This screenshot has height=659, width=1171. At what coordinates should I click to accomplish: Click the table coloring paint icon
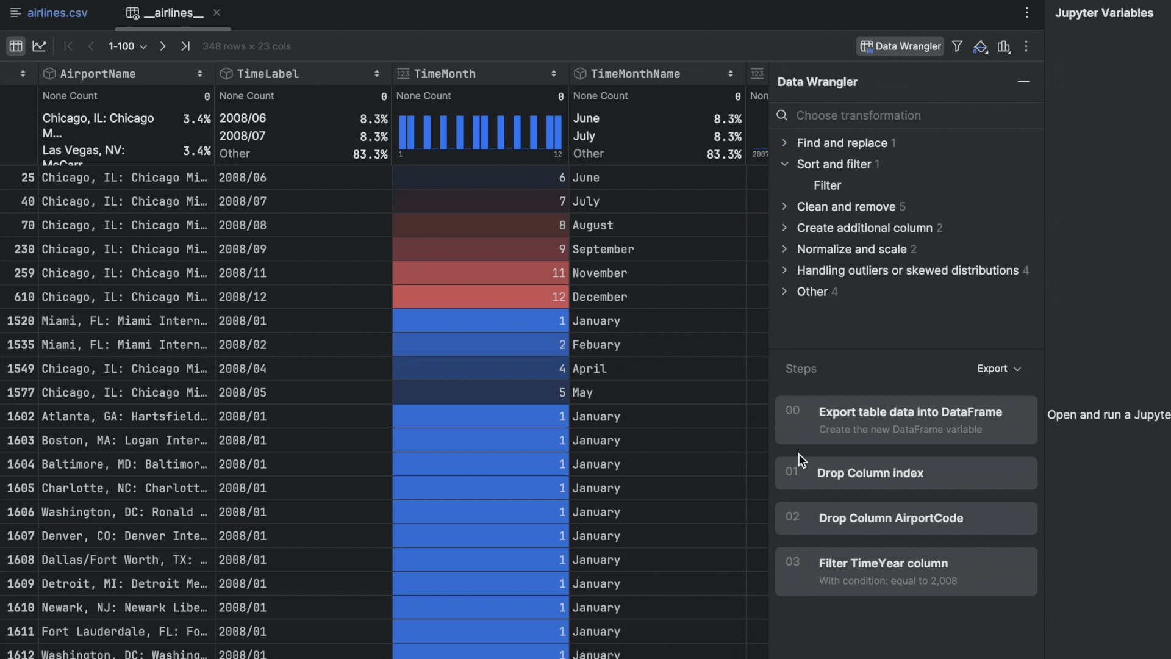[980, 47]
